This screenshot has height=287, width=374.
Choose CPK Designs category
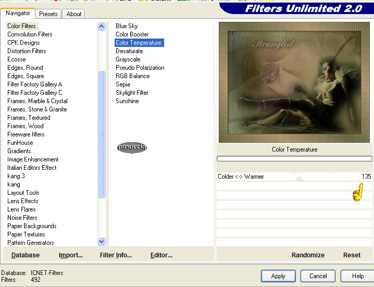[x=23, y=43]
